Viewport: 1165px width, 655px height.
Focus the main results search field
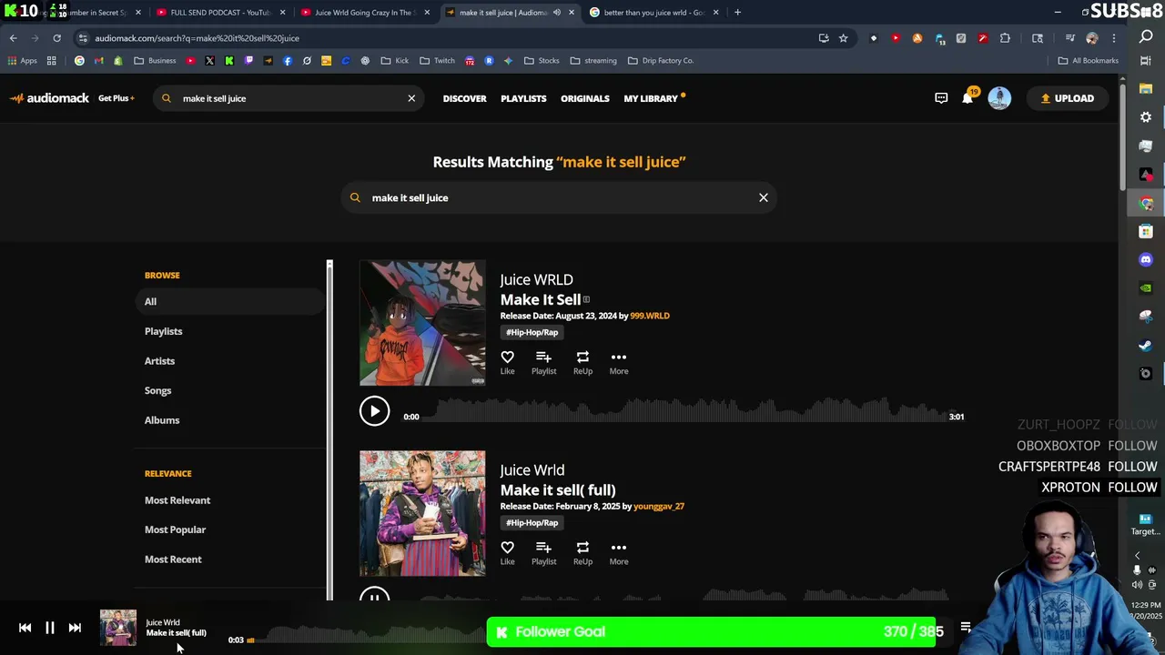[559, 197]
